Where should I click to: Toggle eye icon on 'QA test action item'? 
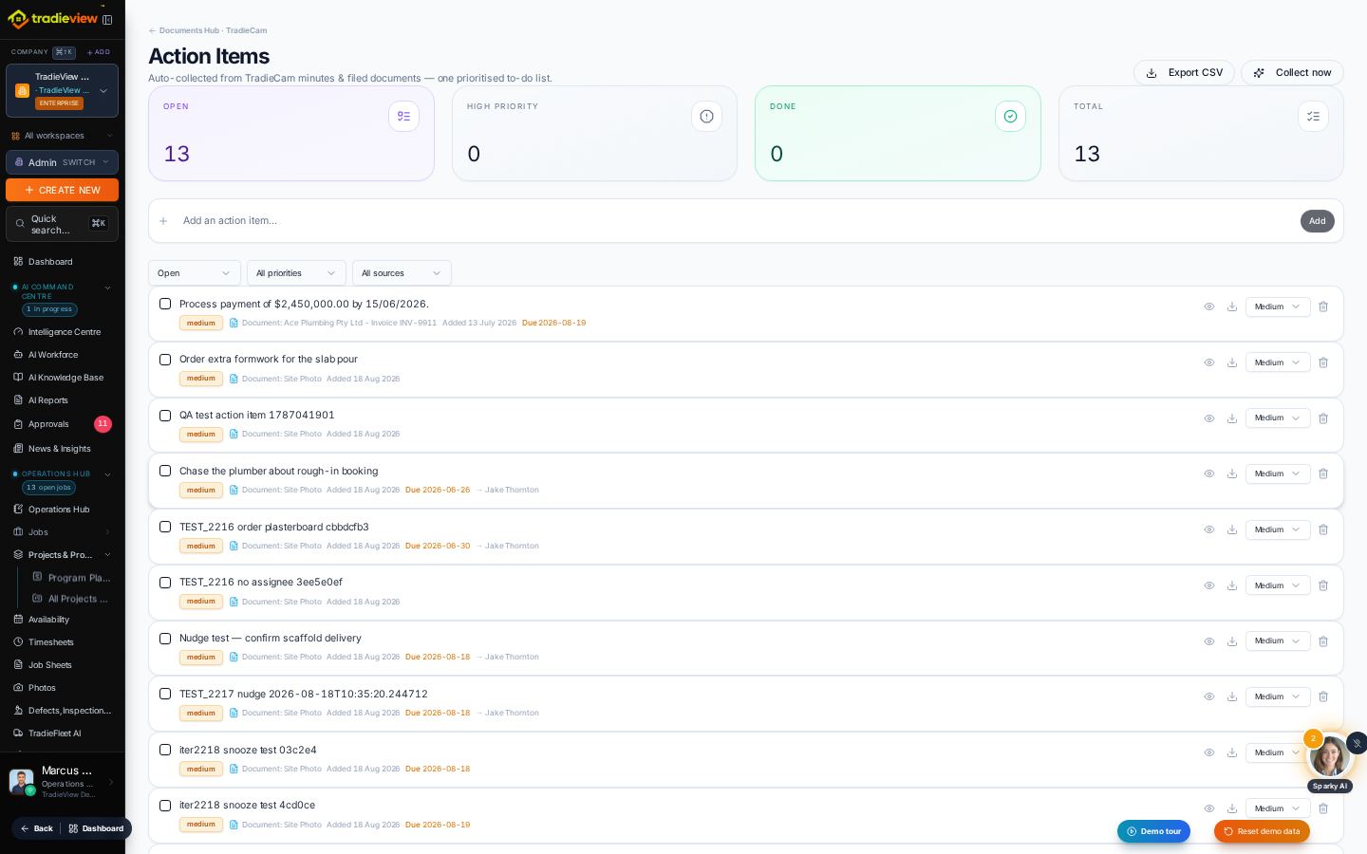tap(1209, 418)
